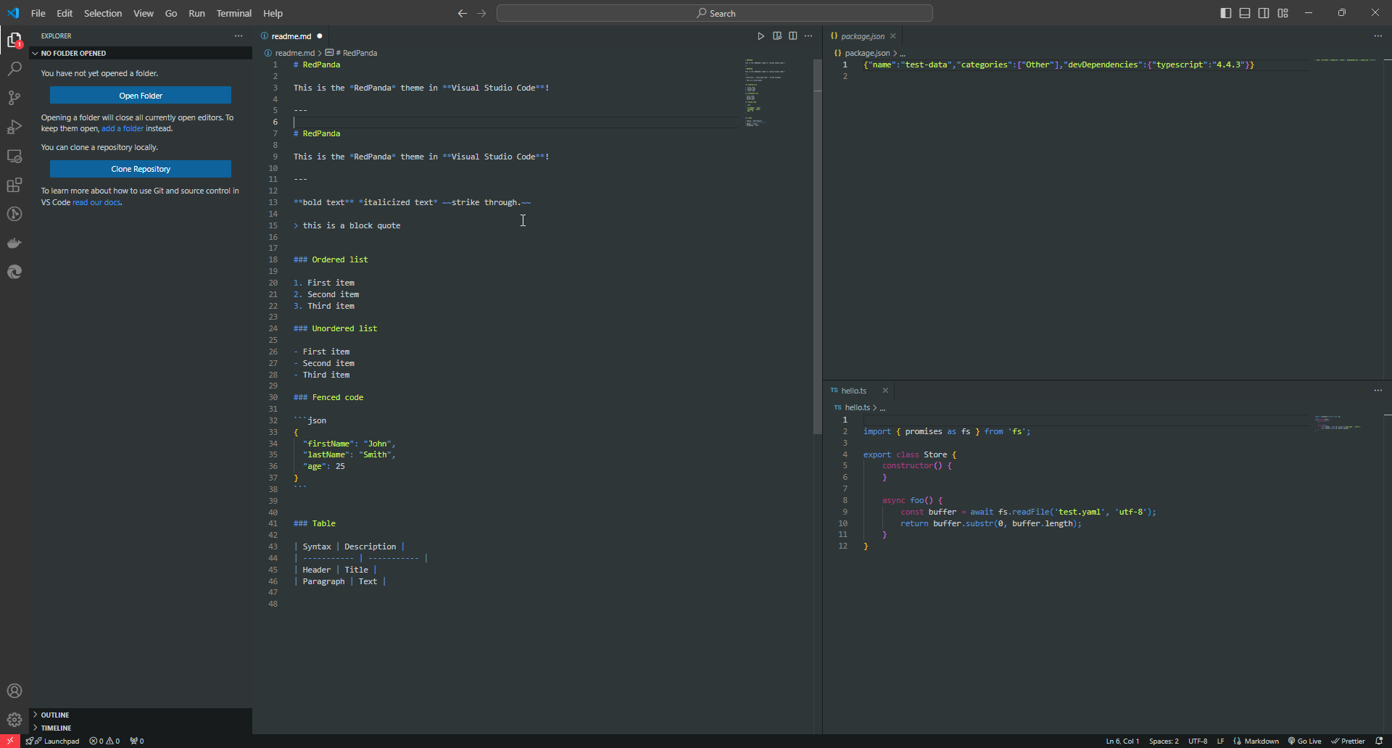Follow the 'add a folder' link
This screenshot has width=1392, height=748.
point(123,129)
